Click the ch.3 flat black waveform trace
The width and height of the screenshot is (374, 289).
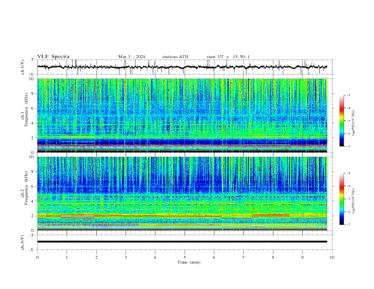click(x=182, y=242)
